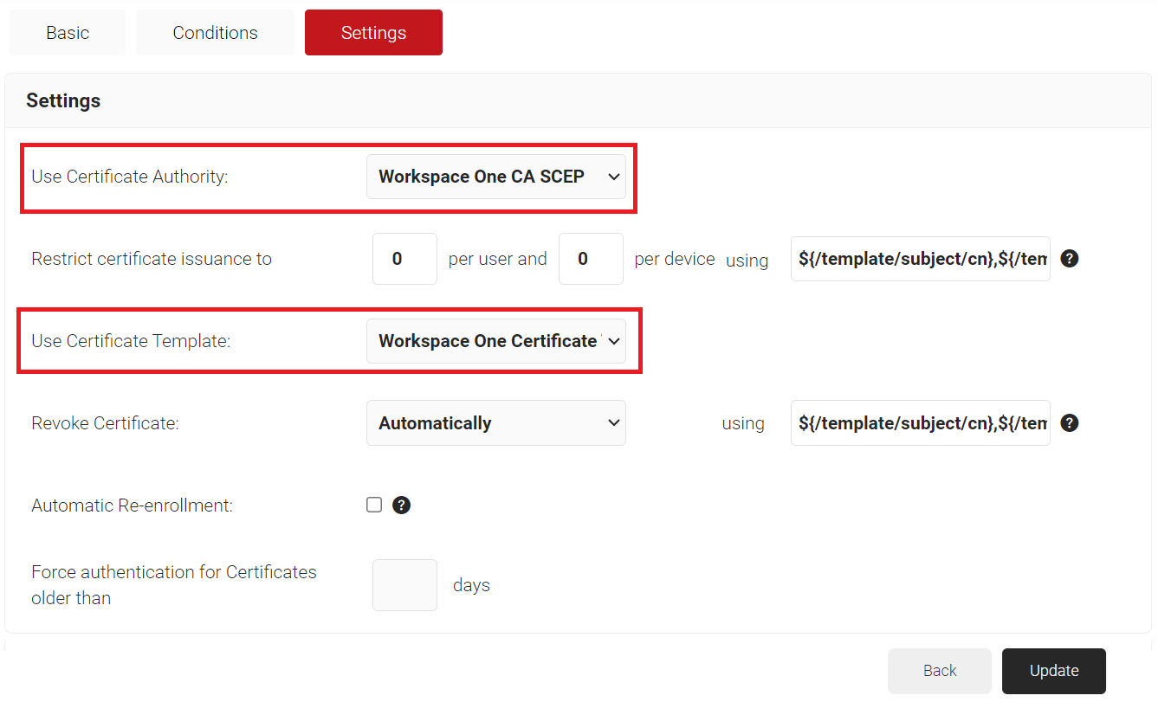The image size is (1158, 702).
Task: Open help for Automatic Re-enrollment
Action: [x=401, y=505]
